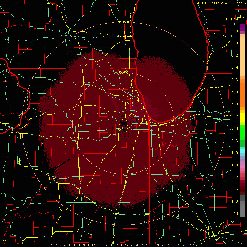Click the 9.0 scale value
The height and width of the screenshot is (247, 247).
click(235, 43)
